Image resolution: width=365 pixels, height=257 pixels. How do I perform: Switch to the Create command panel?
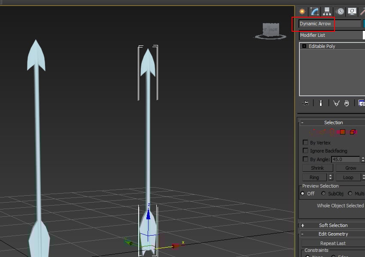(303, 11)
